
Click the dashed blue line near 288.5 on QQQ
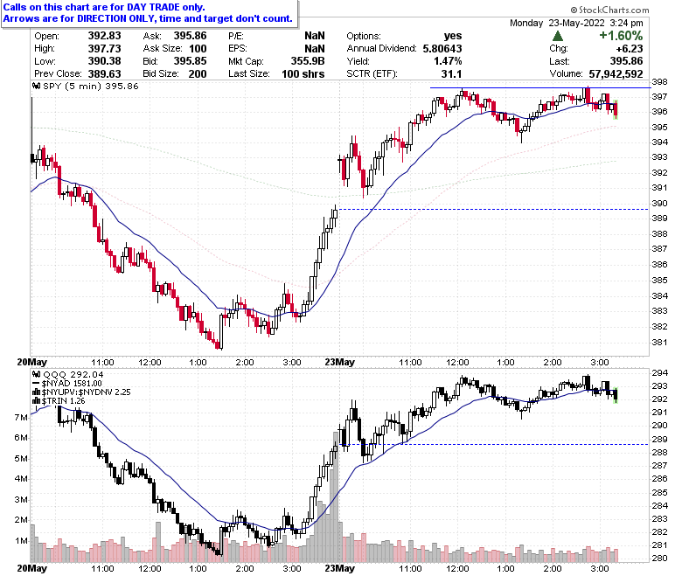[x=494, y=444]
